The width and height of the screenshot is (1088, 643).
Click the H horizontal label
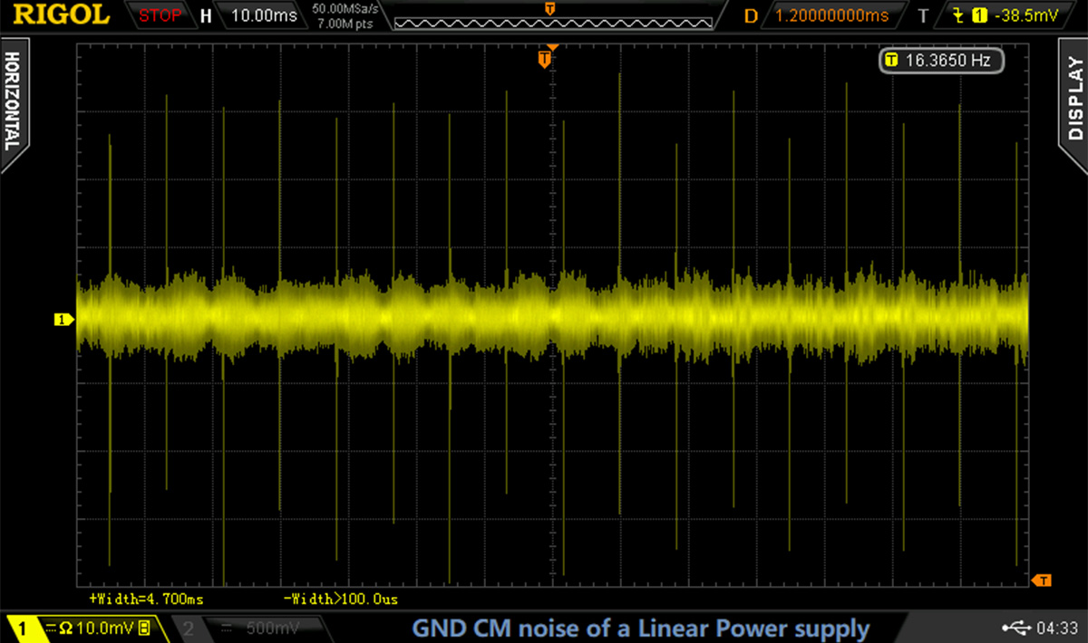coord(206,15)
